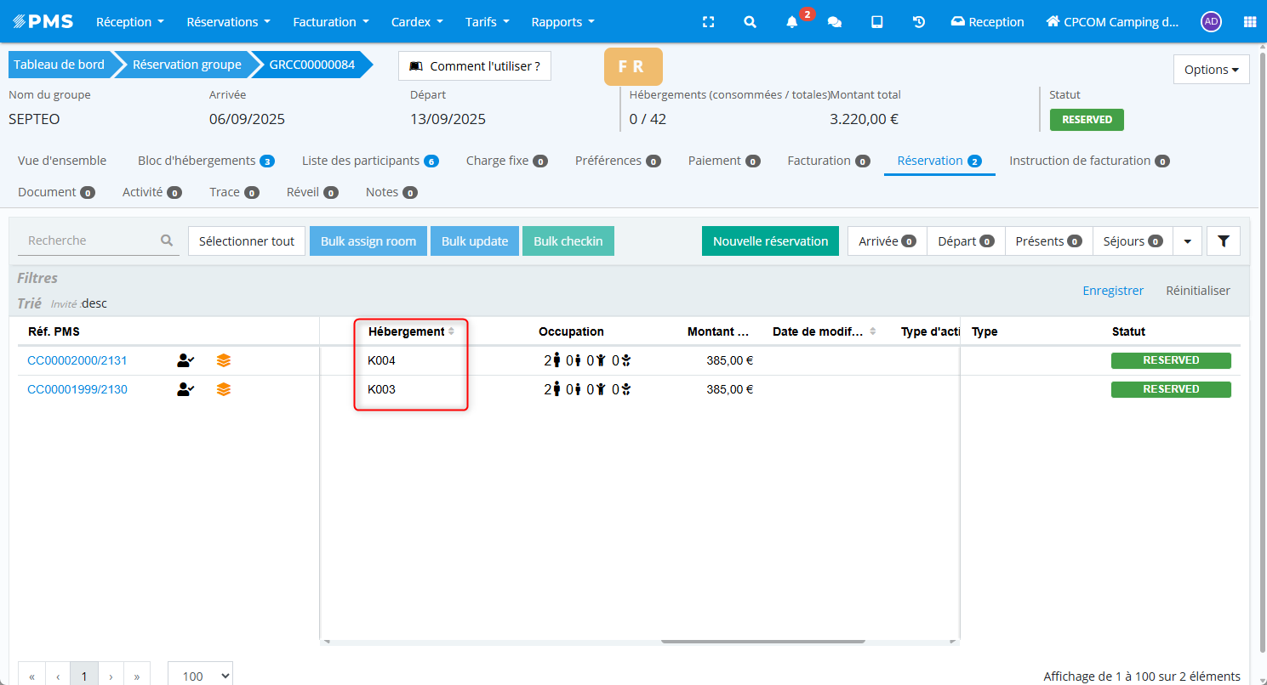The width and height of the screenshot is (1267, 685).
Task: Toggle the Présents filter button
Action: (x=1048, y=241)
